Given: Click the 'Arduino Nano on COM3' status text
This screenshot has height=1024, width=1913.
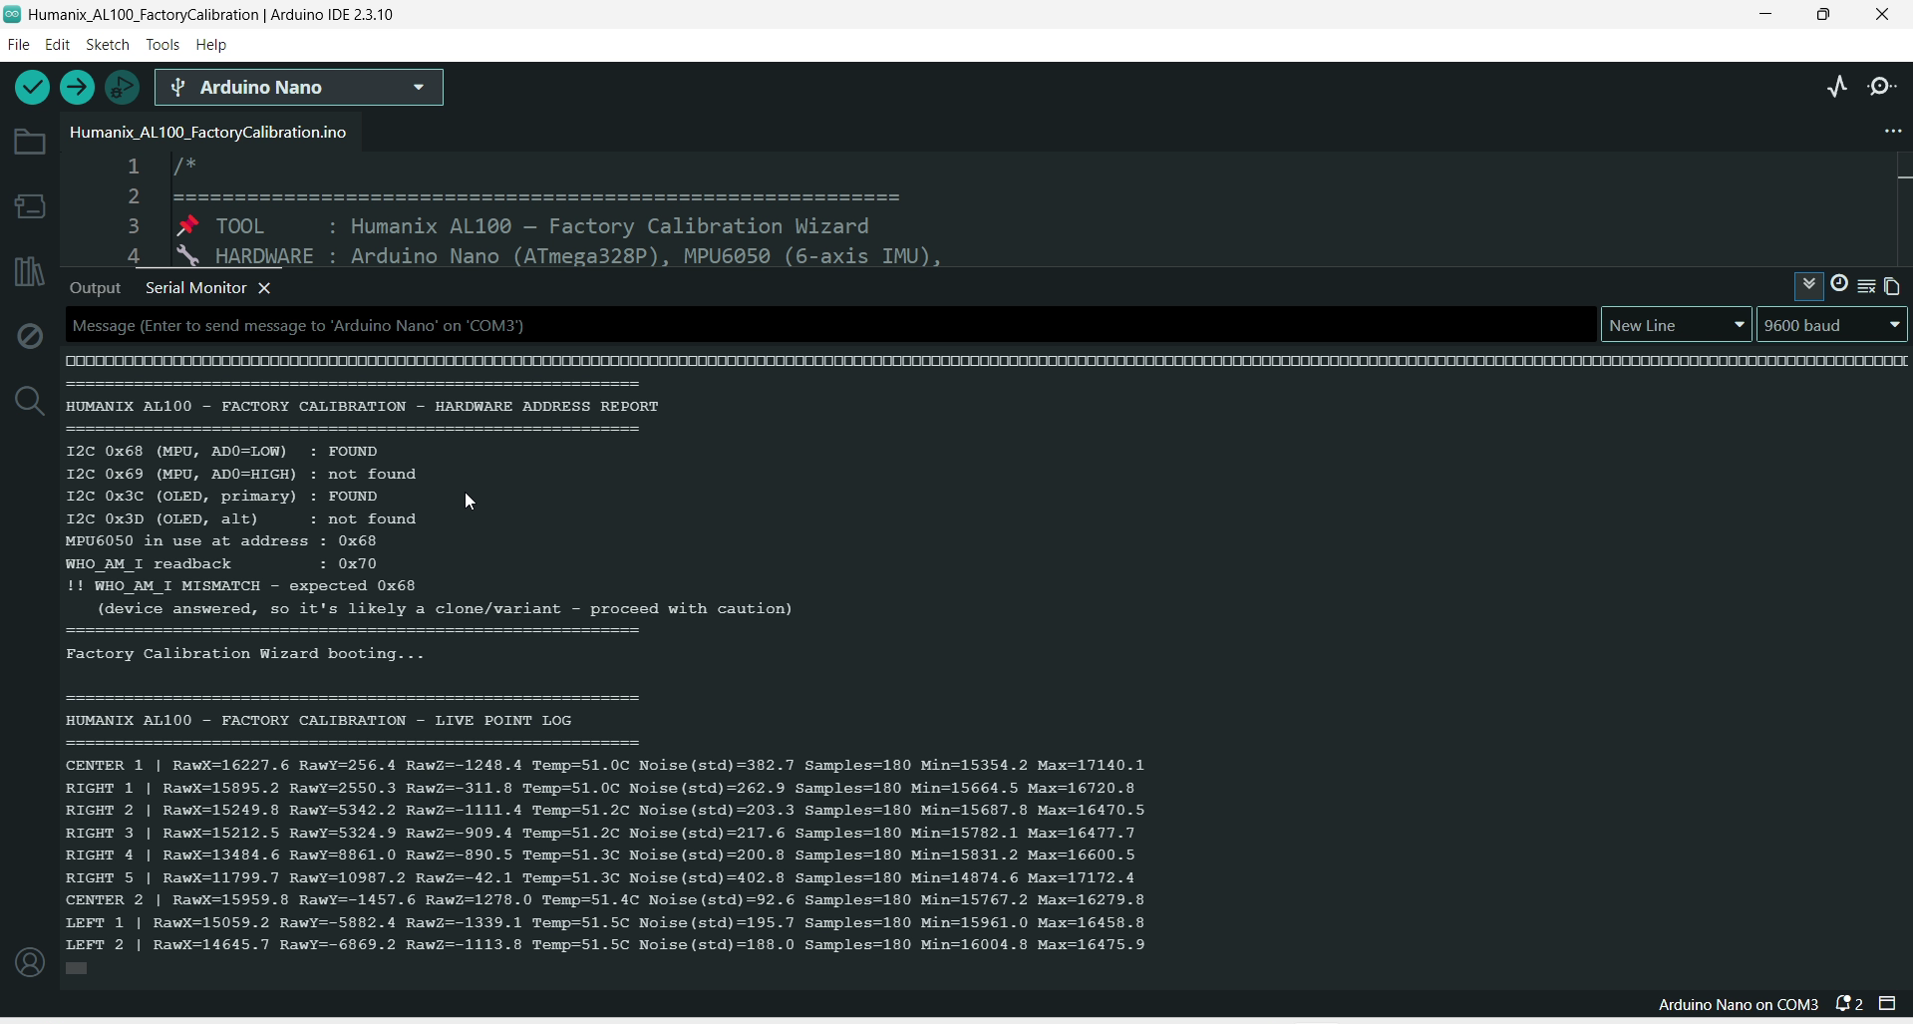Looking at the screenshot, I should [x=1739, y=1006].
